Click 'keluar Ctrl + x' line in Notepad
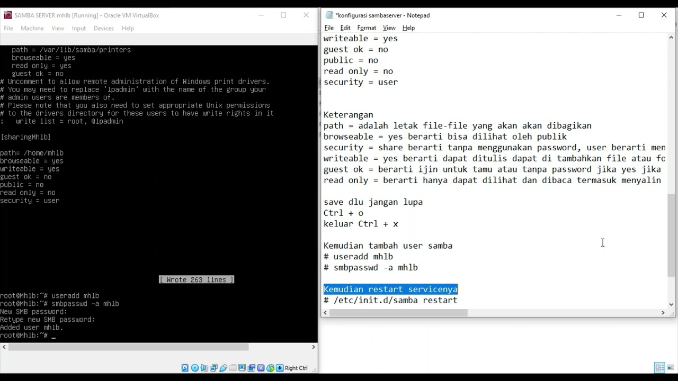Screen dimensions: 678x381 coord(361,224)
